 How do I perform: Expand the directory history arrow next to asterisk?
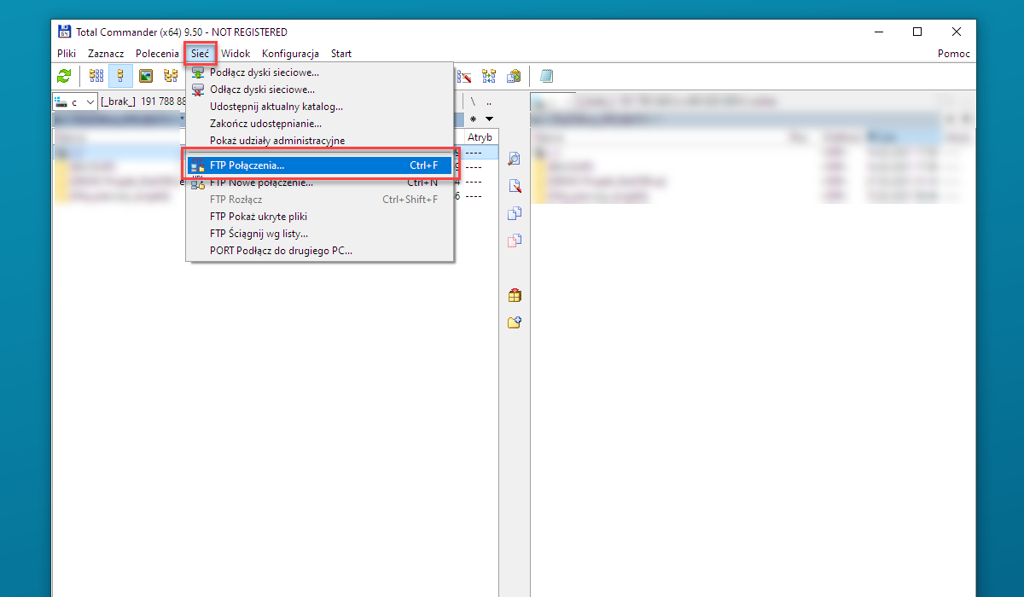(x=489, y=119)
